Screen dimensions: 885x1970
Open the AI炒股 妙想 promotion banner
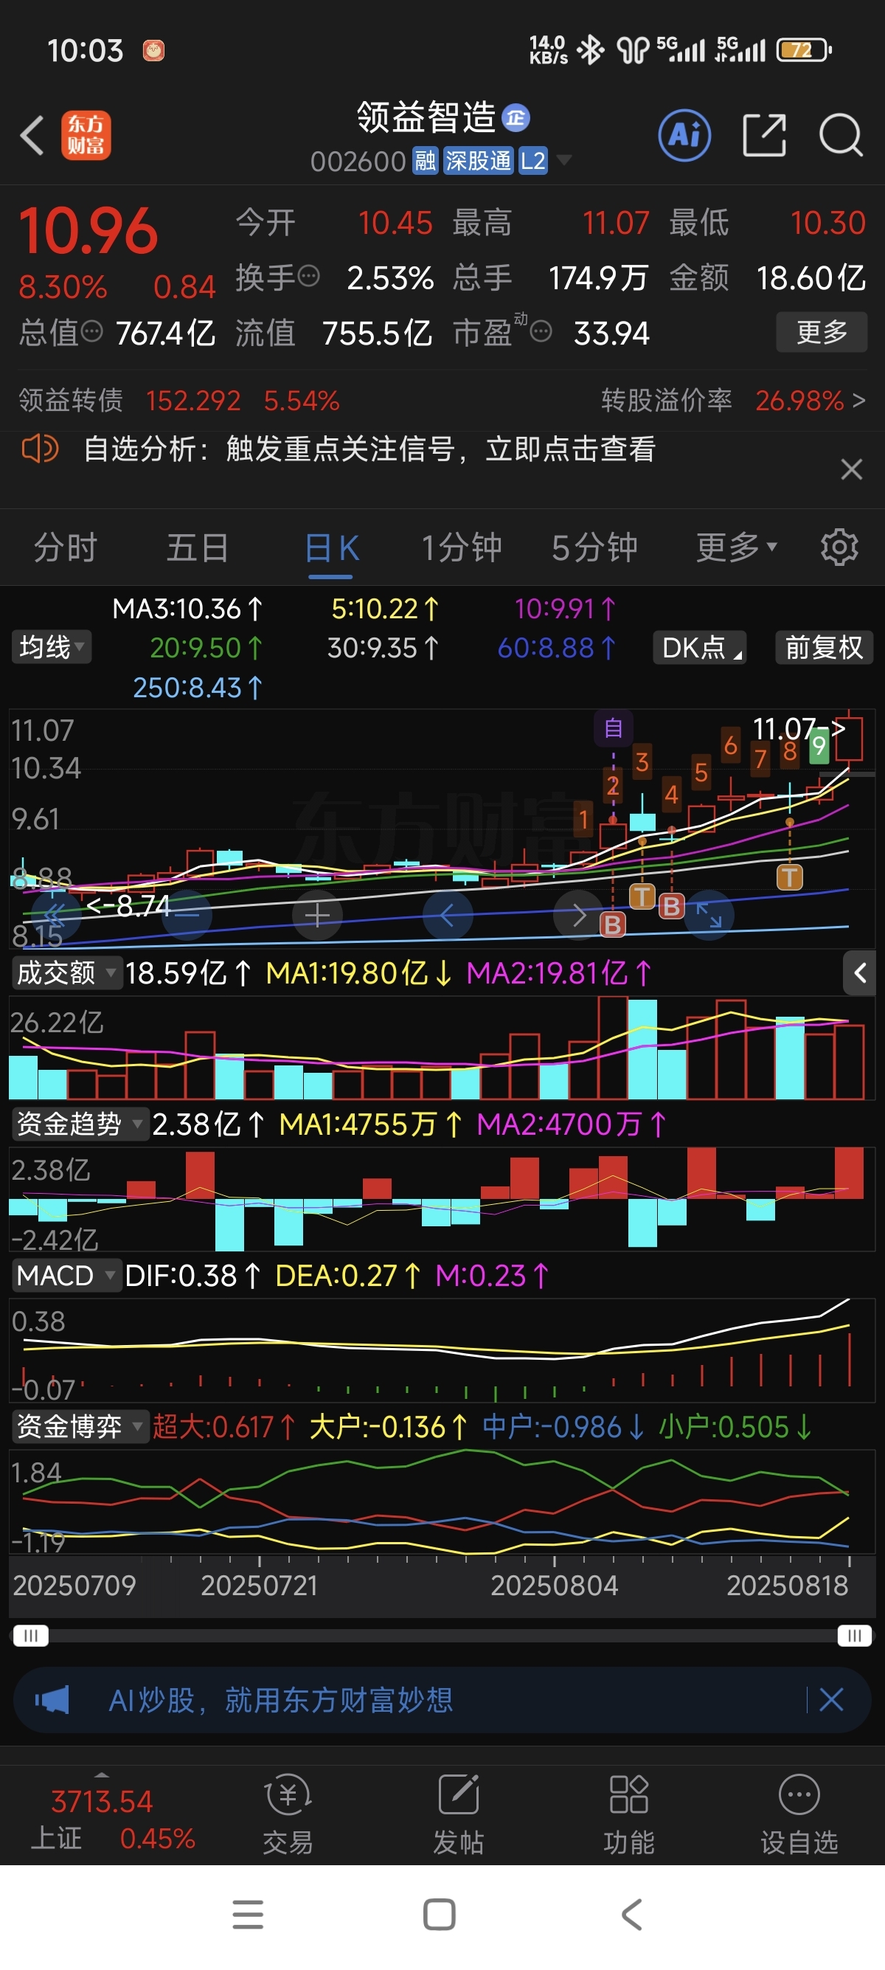click(x=442, y=1700)
